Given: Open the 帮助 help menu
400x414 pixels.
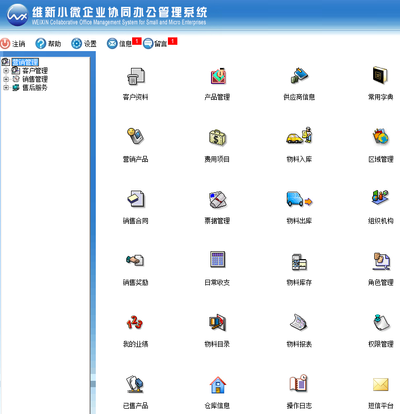Looking at the screenshot, I should tap(48, 44).
